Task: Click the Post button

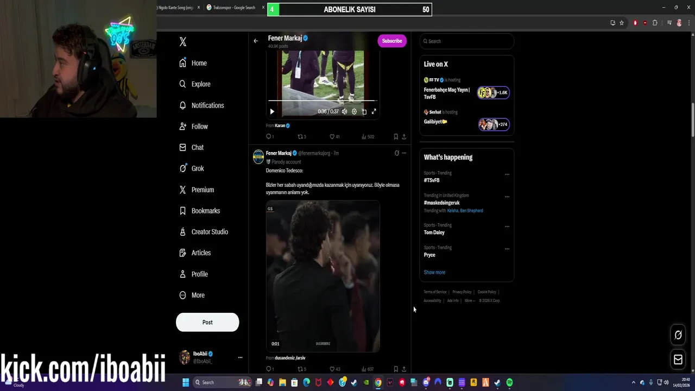Action: click(207, 322)
